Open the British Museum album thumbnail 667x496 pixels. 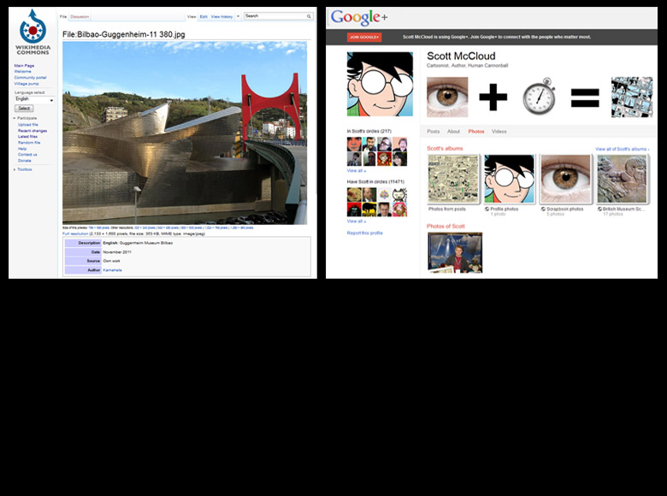[622, 180]
